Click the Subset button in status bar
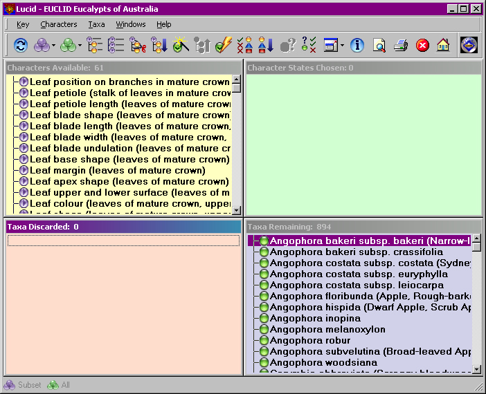 [x=22, y=385]
